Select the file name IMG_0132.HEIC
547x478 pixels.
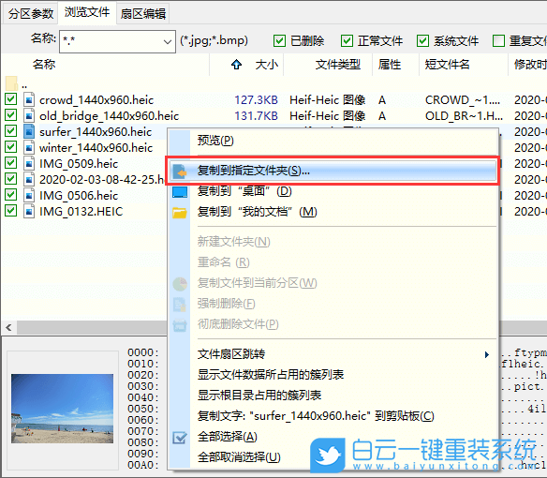[x=81, y=211]
